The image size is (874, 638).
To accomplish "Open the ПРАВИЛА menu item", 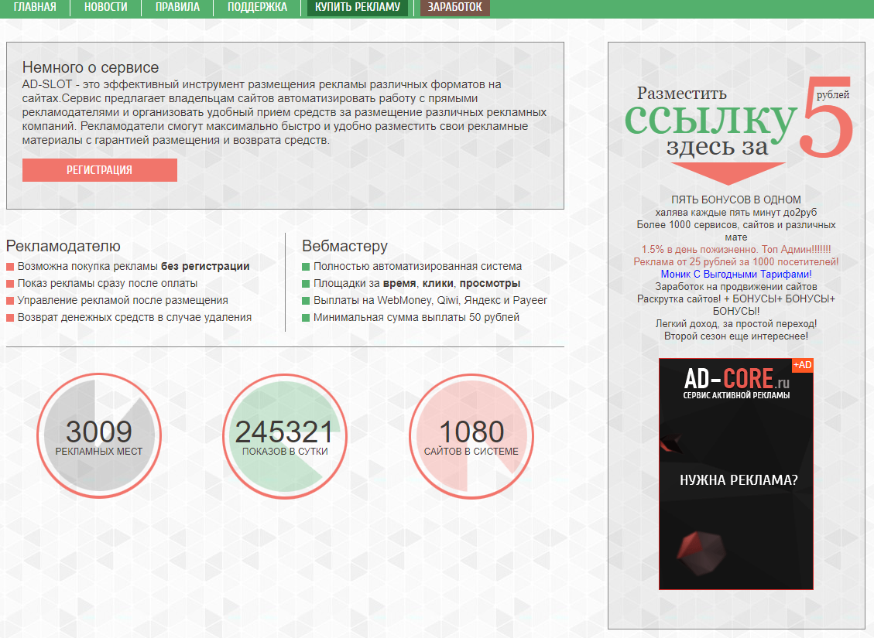I will click(x=177, y=7).
